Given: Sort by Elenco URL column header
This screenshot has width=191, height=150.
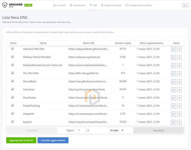Looking at the screenshot, I should [89, 43].
